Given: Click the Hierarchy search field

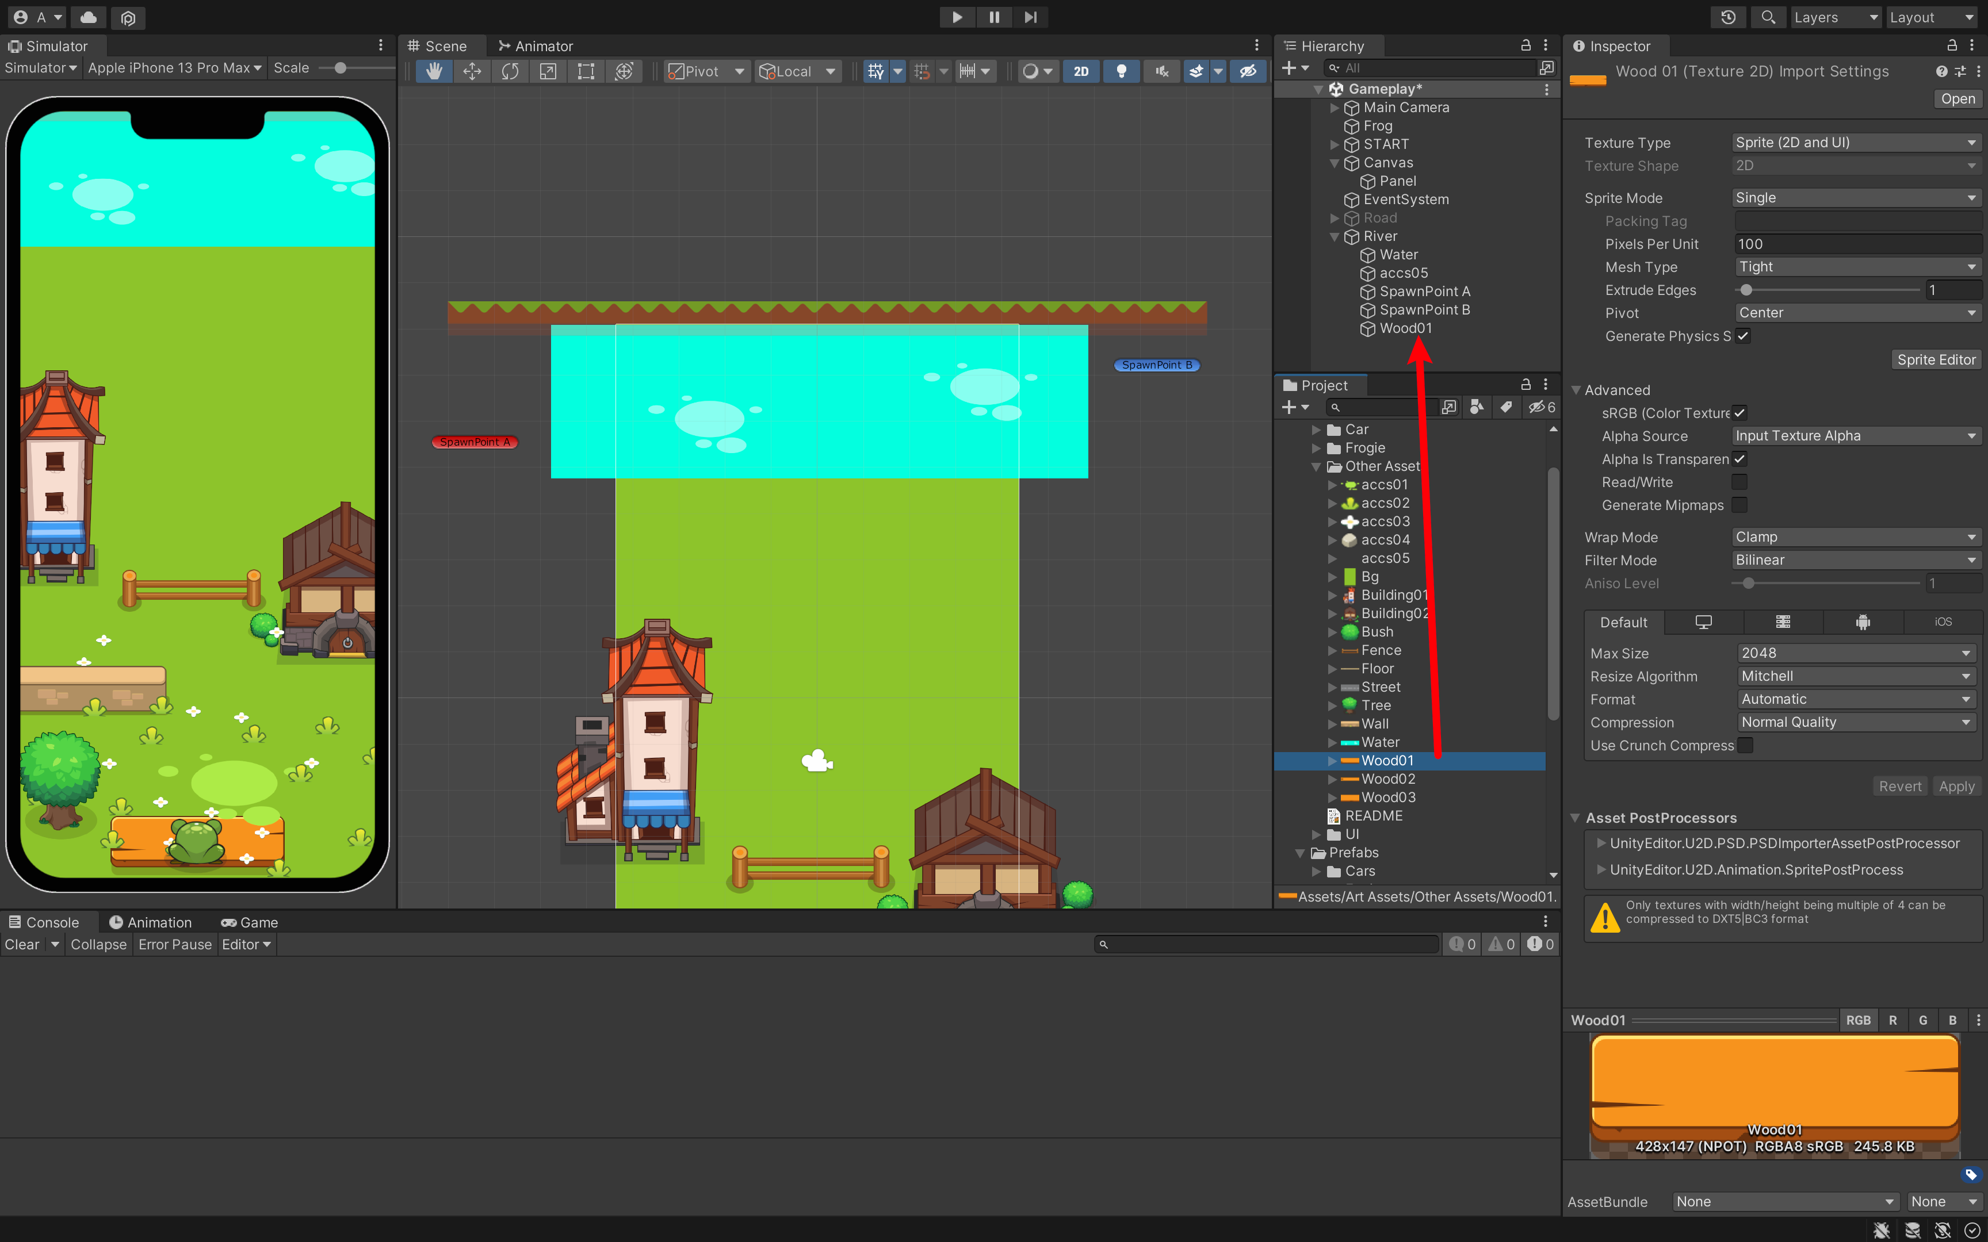Looking at the screenshot, I should (x=1429, y=68).
